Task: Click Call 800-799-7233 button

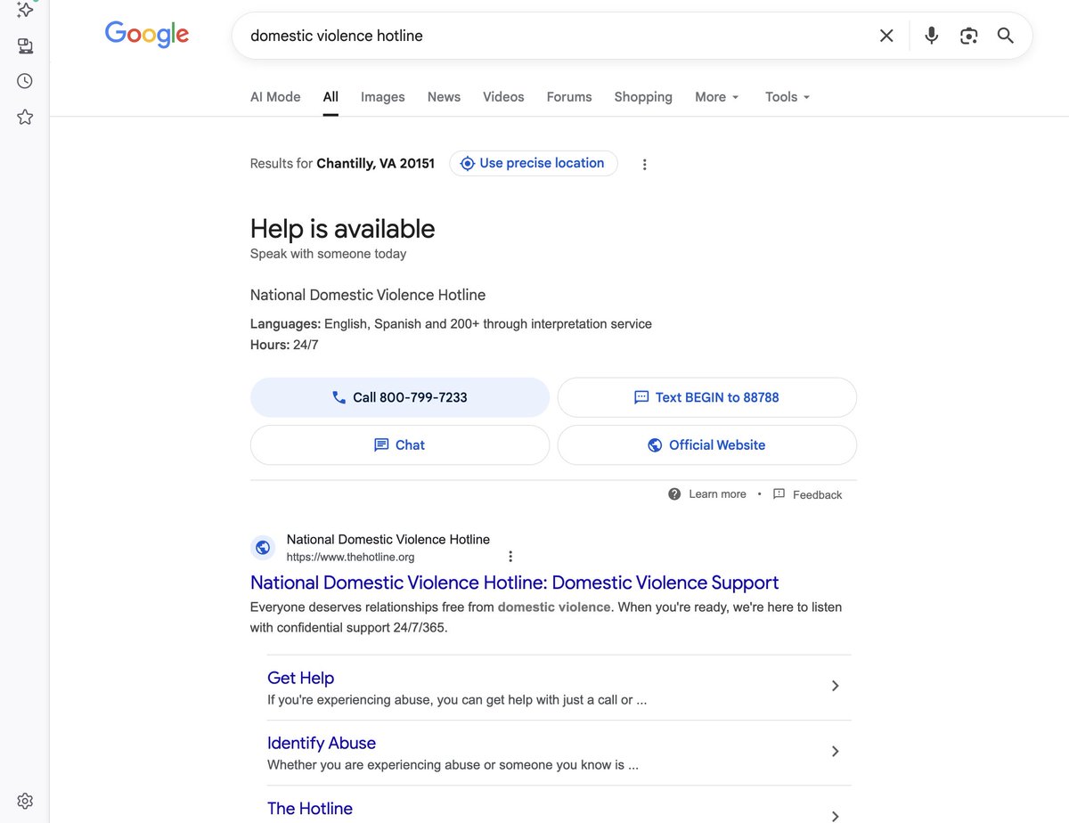Action: click(x=400, y=397)
